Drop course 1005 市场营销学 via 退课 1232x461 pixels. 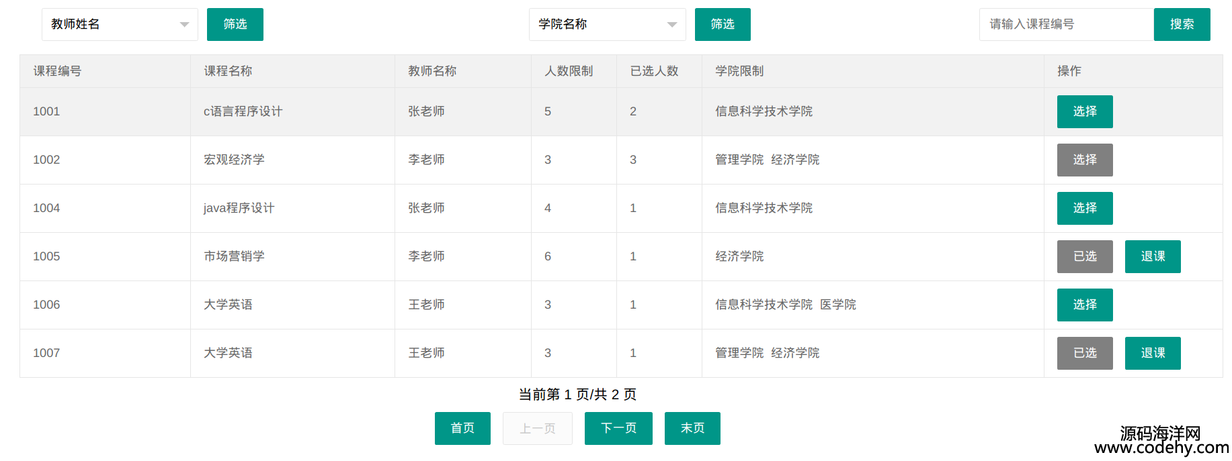pyautogui.click(x=1152, y=256)
